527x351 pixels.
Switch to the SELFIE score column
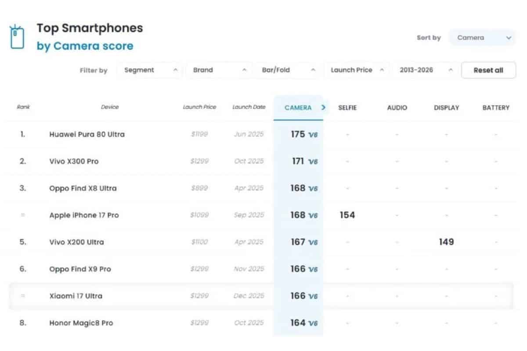pos(347,107)
